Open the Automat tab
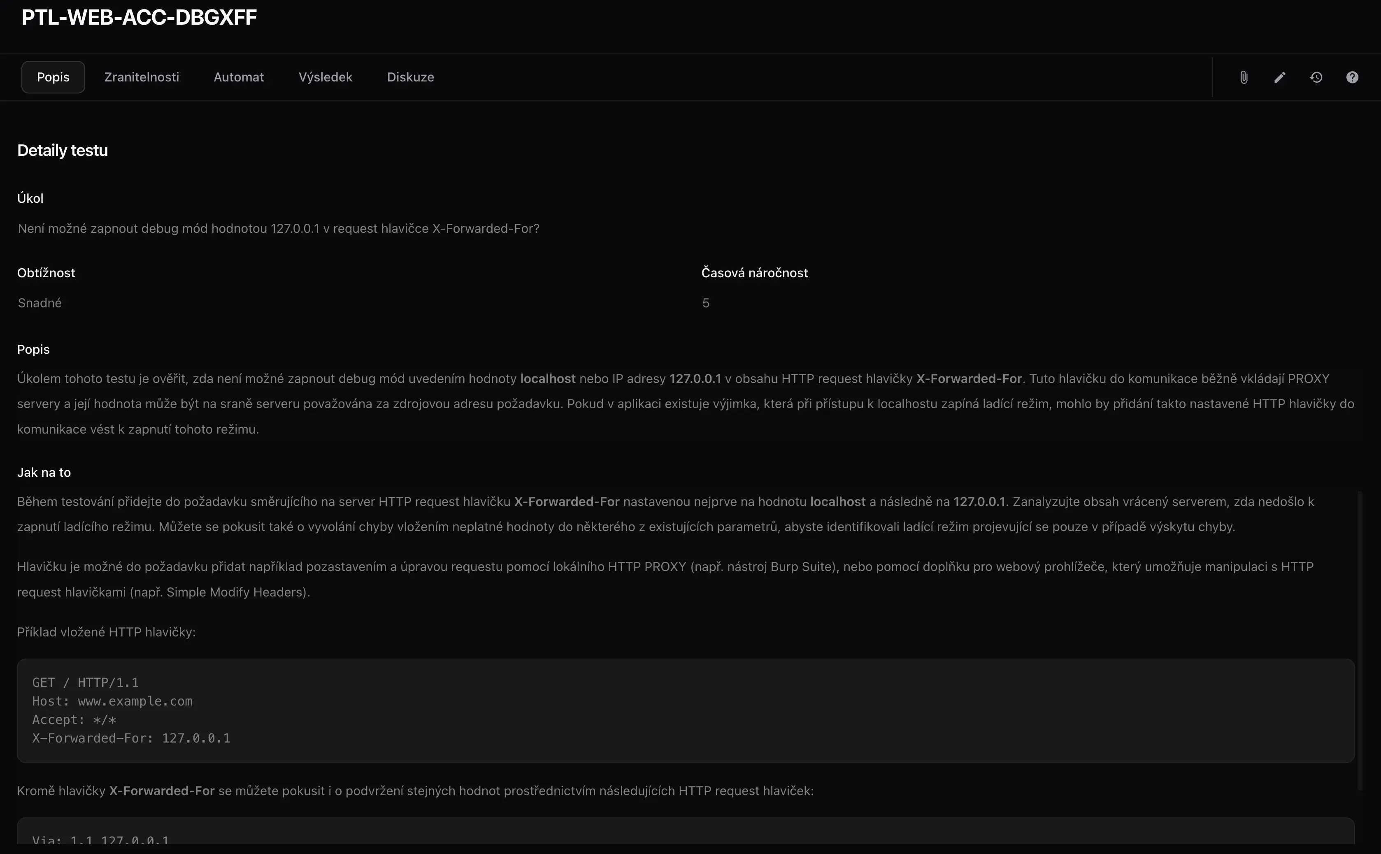This screenshot has width=1381, height=854. click(239, 77)
